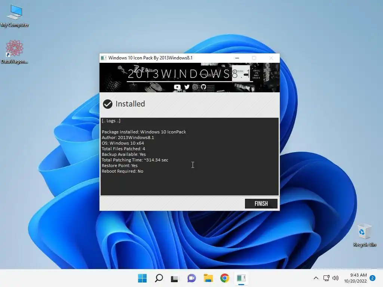Open the notification badge showing 2
Viewport: 383px width, 287px height.
click(373, 278)
